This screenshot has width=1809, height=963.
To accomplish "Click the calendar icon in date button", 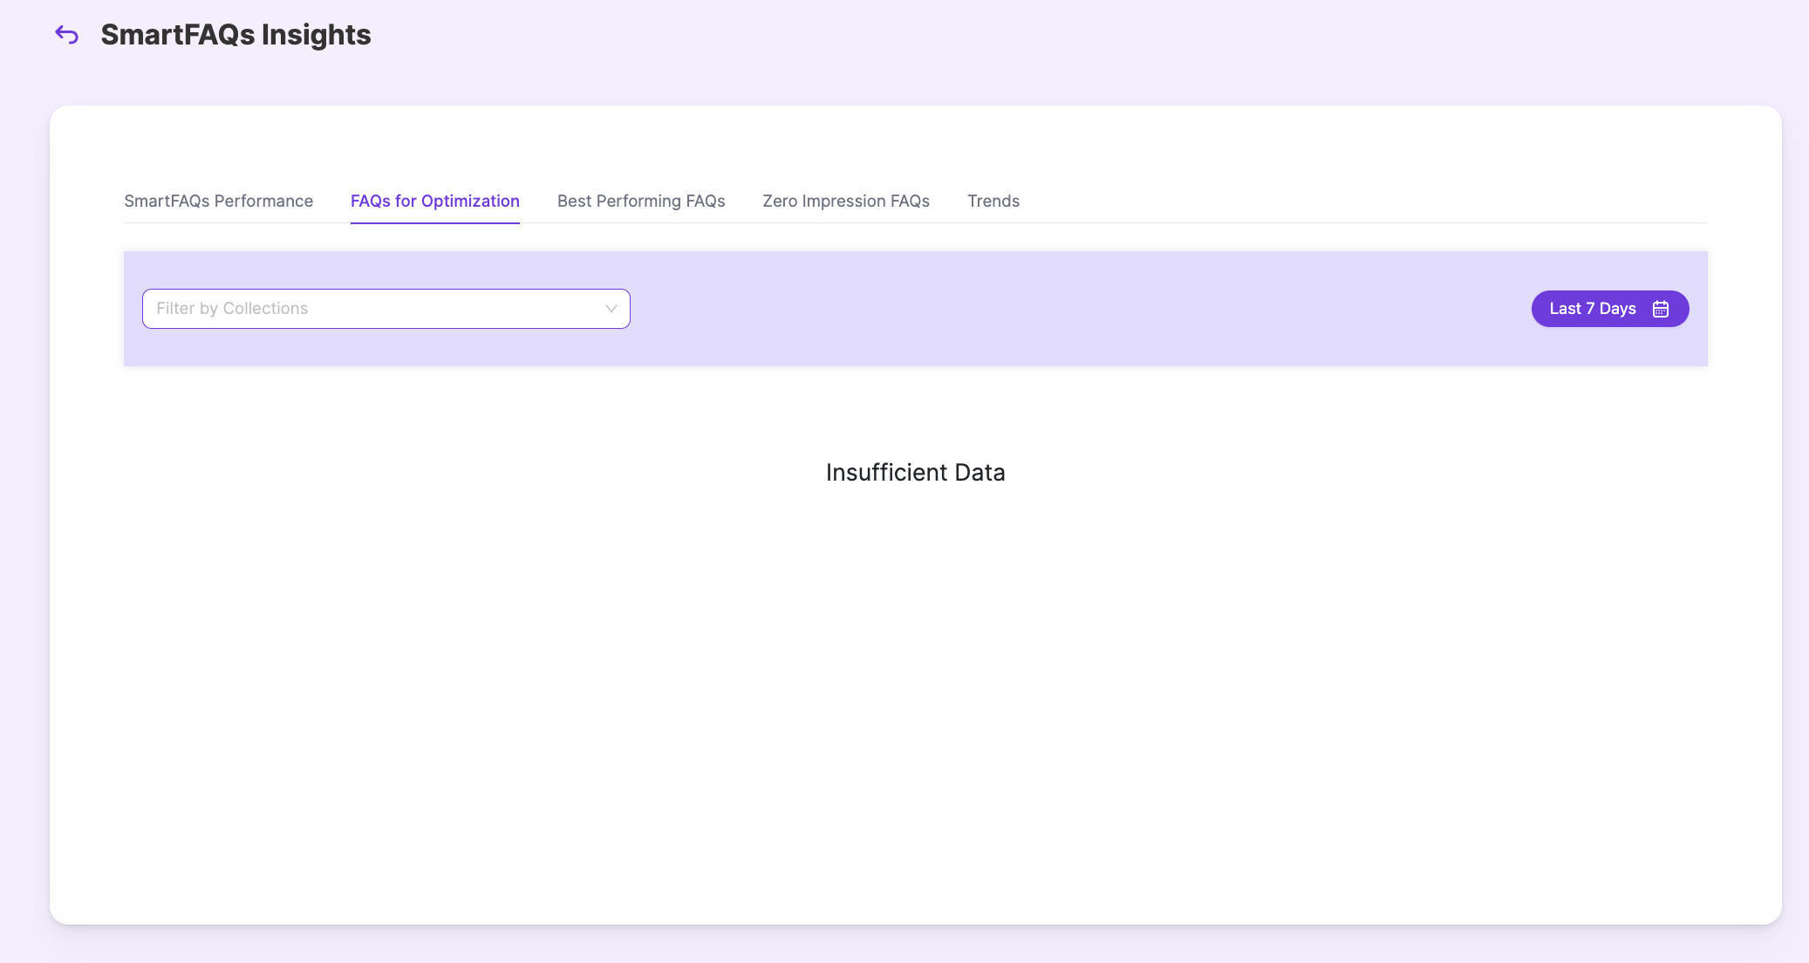I will (x=1660, y=309).
